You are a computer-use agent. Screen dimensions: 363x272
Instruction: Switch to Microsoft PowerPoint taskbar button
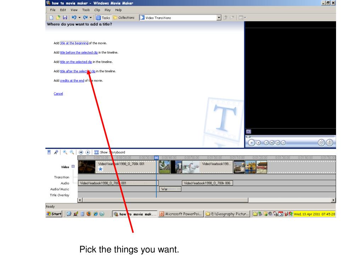(181, 214)
